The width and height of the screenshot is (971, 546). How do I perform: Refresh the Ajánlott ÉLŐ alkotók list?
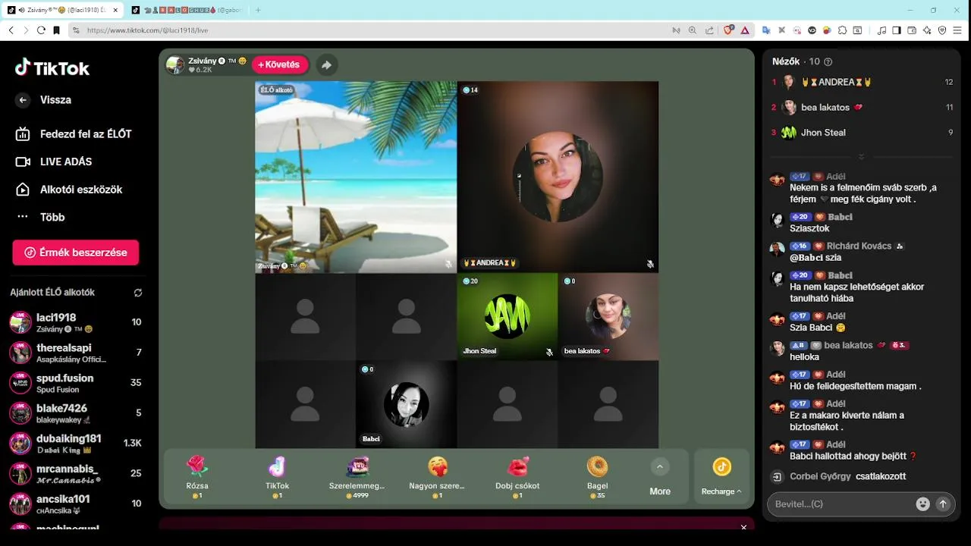point(138,293)
